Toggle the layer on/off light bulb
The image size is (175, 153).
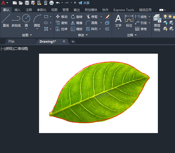(x=165, y=17)
